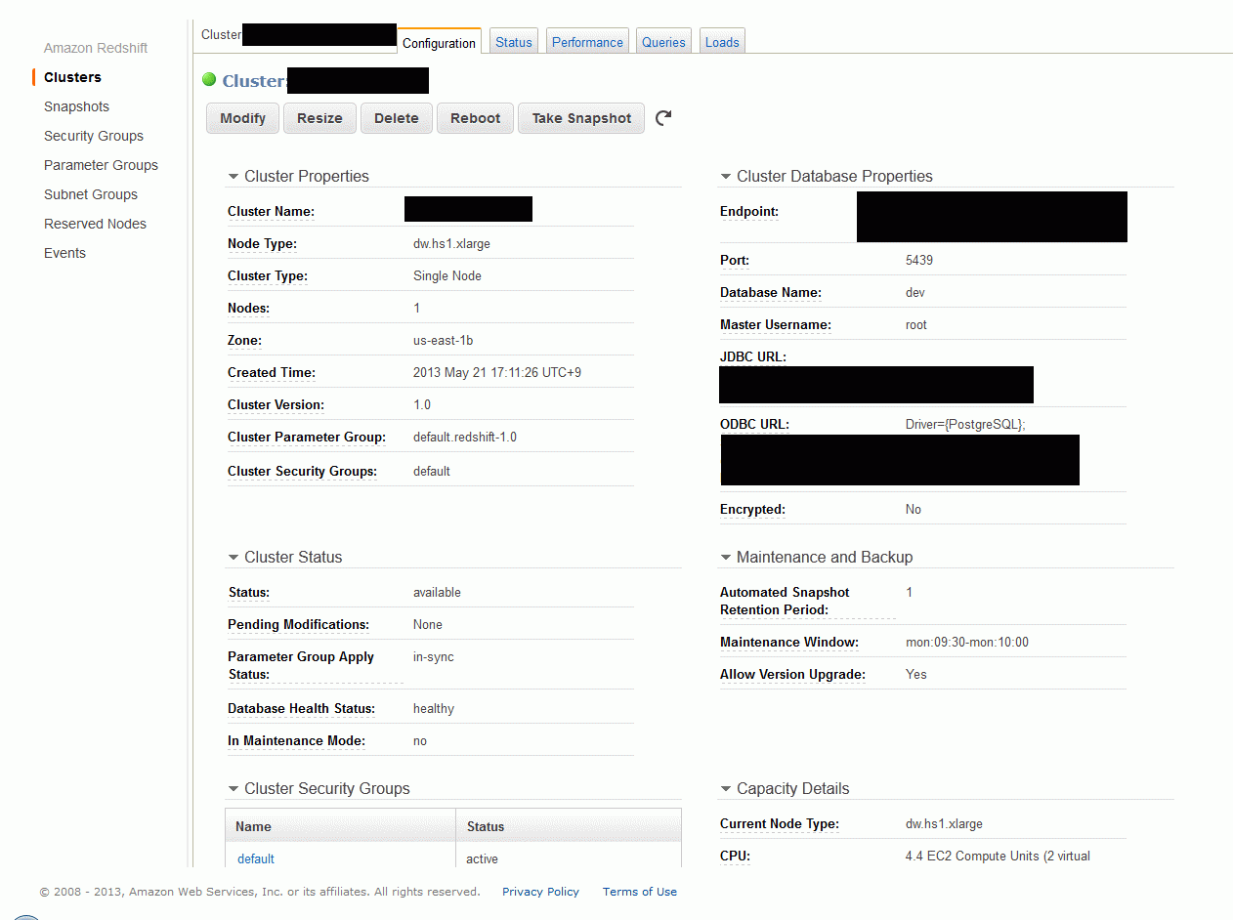This screenshot has height=920, width=1233.
Task: Click the Nodes field label
Action: [x=248, y=309]
